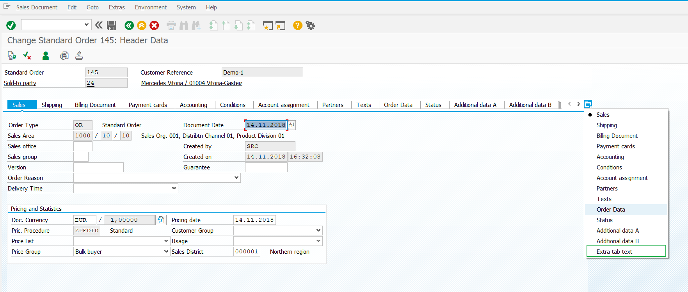Create a new session window icon

click(268, 25)
